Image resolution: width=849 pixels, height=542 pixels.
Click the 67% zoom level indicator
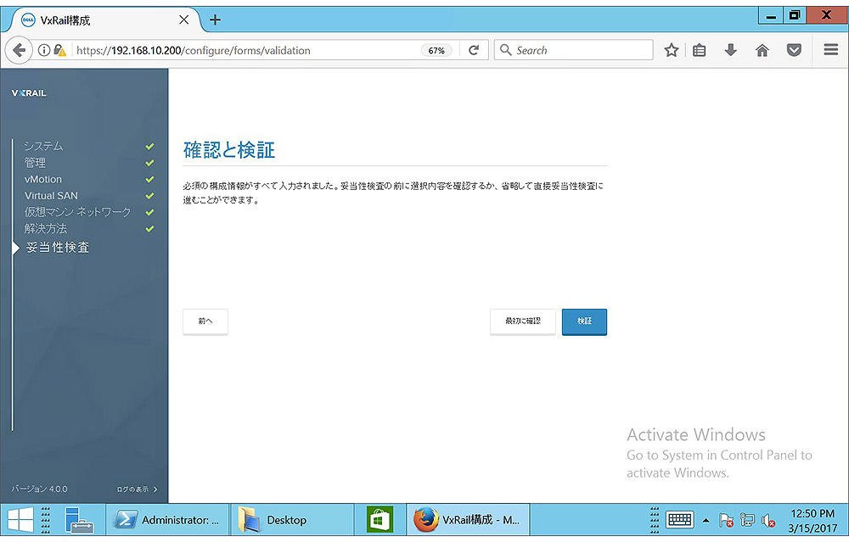pos(436,50)
